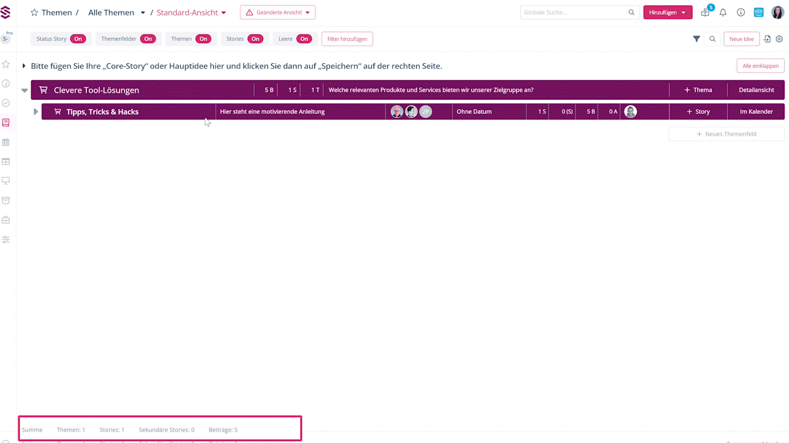Open the briefcase icon in left sidebar

pyautogui.click(x=6, y=220)
